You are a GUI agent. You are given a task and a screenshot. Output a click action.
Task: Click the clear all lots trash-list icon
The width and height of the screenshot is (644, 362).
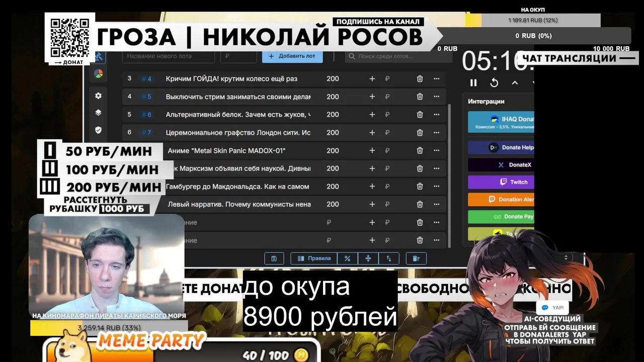[416, 258]
